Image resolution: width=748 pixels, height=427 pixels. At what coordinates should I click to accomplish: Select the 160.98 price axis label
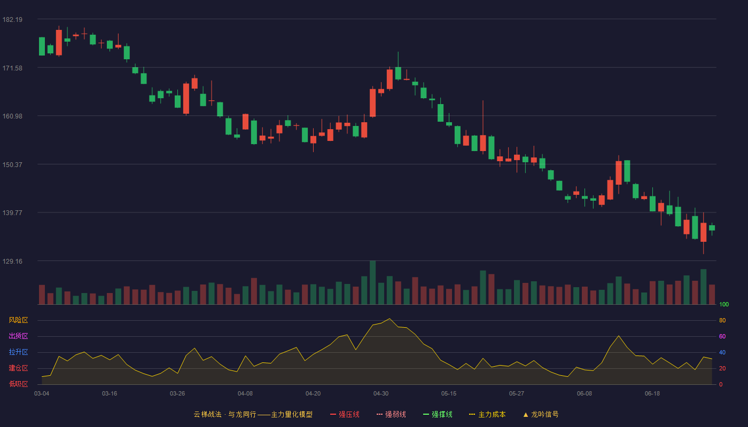pyautogui.click(x=12, y=116)
